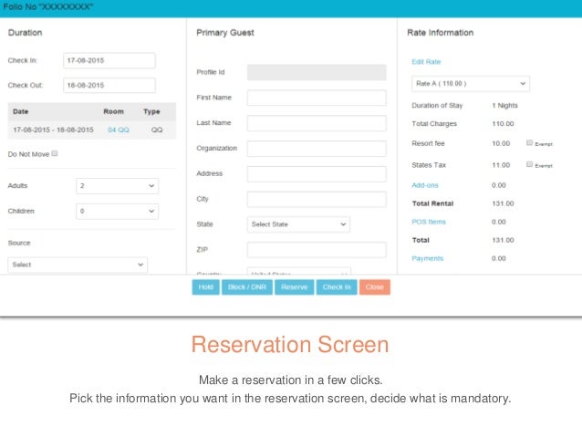Open the Add-ons link
Screen dimensions: 582x437
(x=425, y=185)
